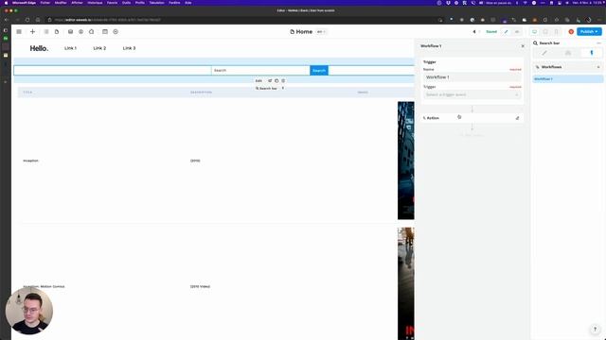Click the help question mark icon

click(x=596, y=330)
